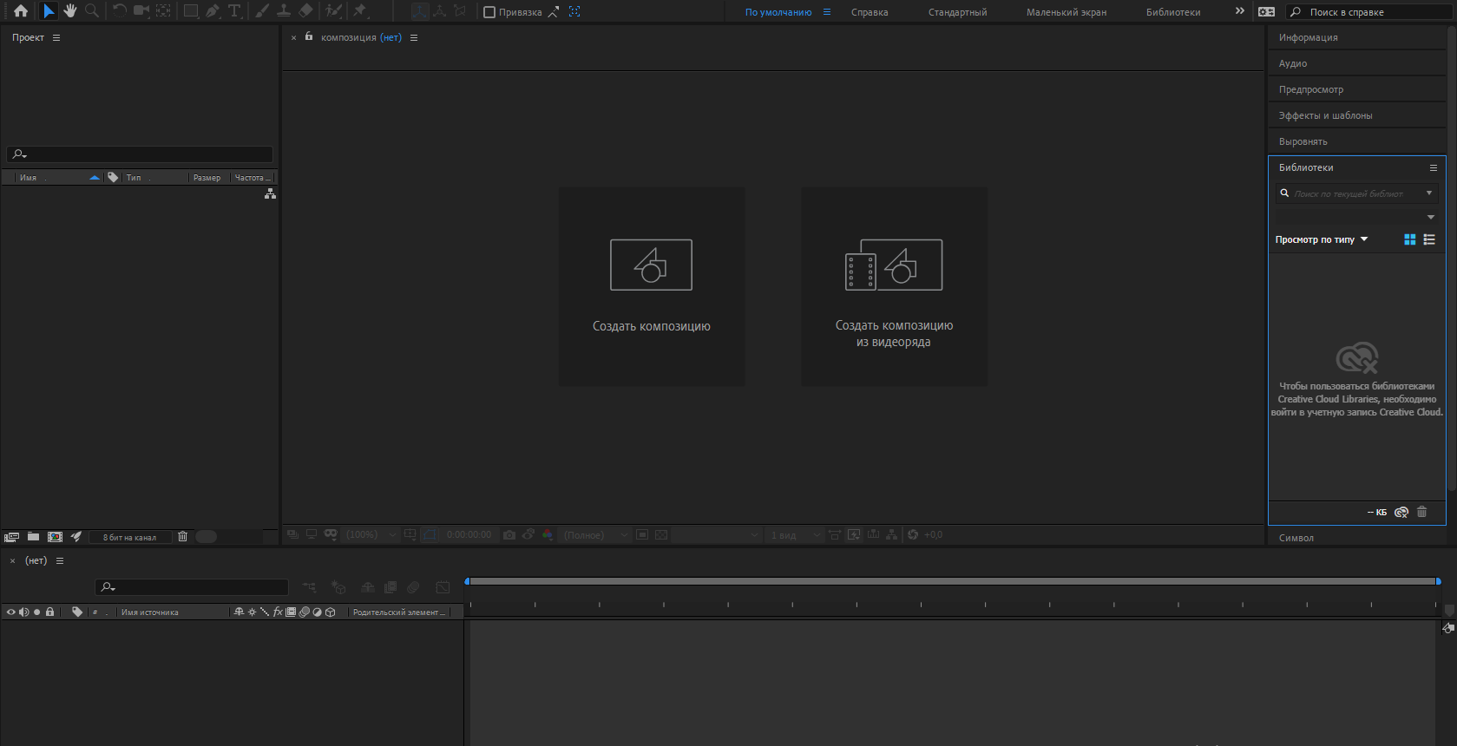Switch to Стандартный workspace
Viewport: 1457px width, 746px height.
coord(957,12)
